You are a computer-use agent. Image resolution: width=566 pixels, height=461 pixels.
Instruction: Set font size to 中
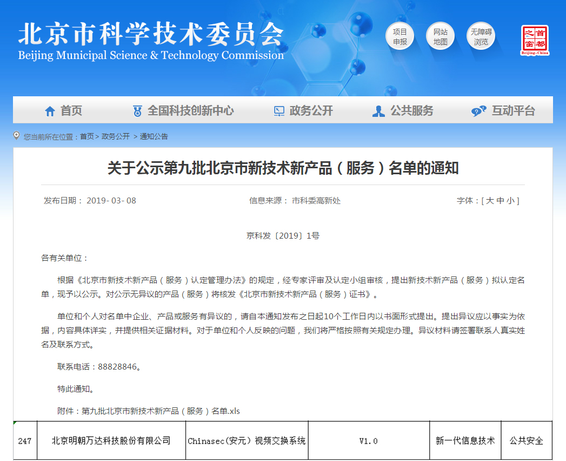[500, 201]
